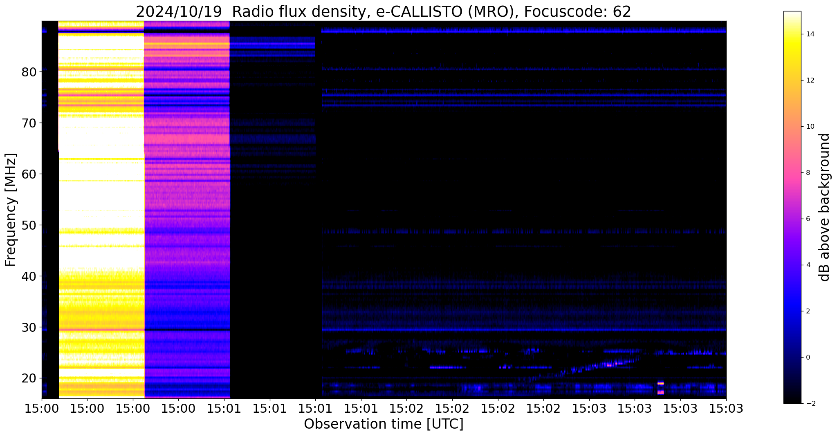The image size is (837, 436).
Task: Click the "Frequency [MHz]" y-axis label
Action: (x=11, y=210)
